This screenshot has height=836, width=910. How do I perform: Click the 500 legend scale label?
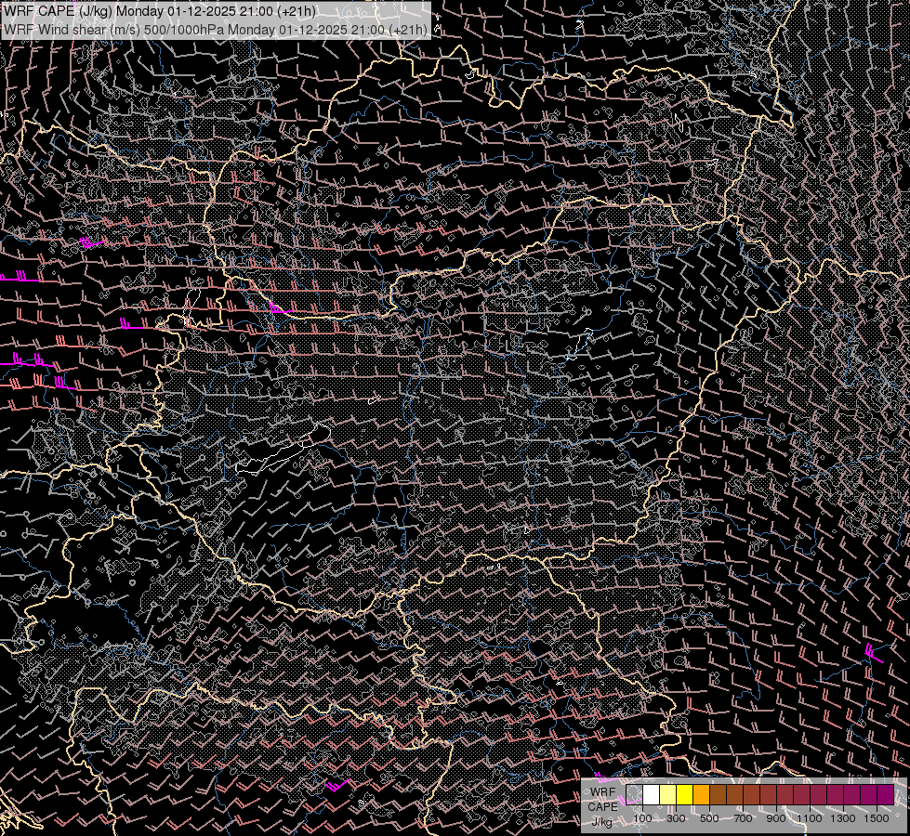click(x=709, y=818)
